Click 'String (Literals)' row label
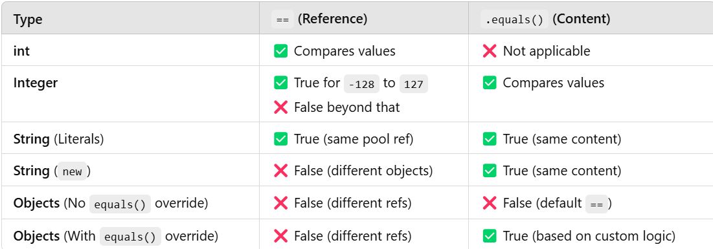Screen dimensions: 713x249 59,139
